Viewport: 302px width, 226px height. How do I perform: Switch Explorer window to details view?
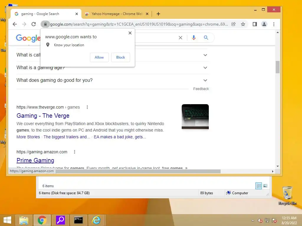pos(259,186)
